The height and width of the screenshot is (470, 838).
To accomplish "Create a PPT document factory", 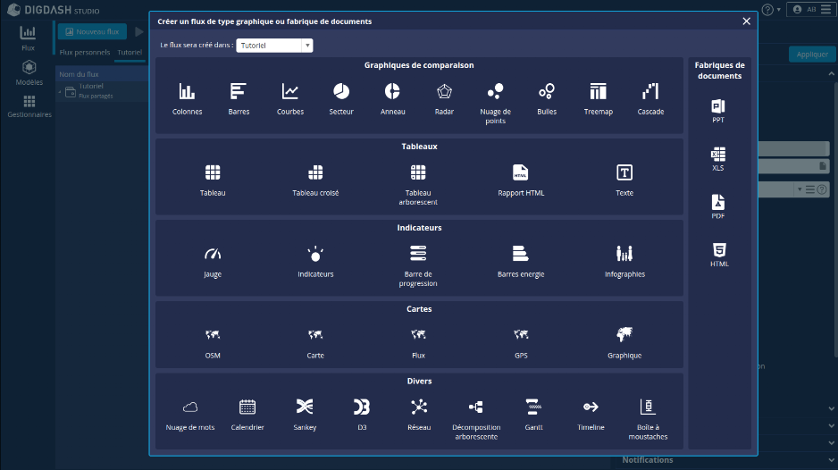I will tap(717, 107).
